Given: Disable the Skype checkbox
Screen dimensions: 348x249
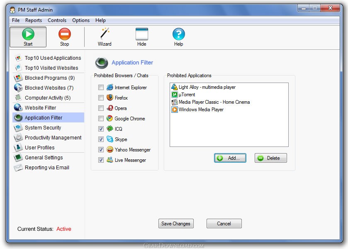Looking at the screenshot, I should [x=101, y=139].
